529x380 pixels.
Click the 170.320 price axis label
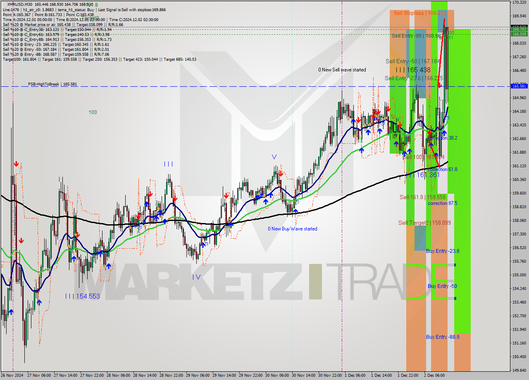pyautogui.click(x=519, y=2)
